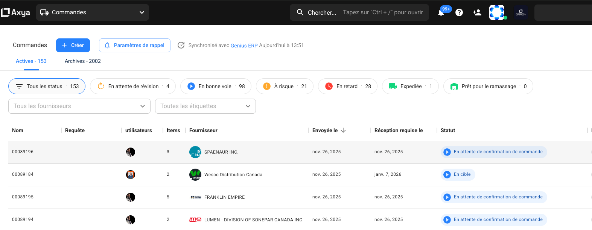The height and width of the screenshot is (230, 592).
Task: Click the Créer button
Action: (x=73, y=45)
